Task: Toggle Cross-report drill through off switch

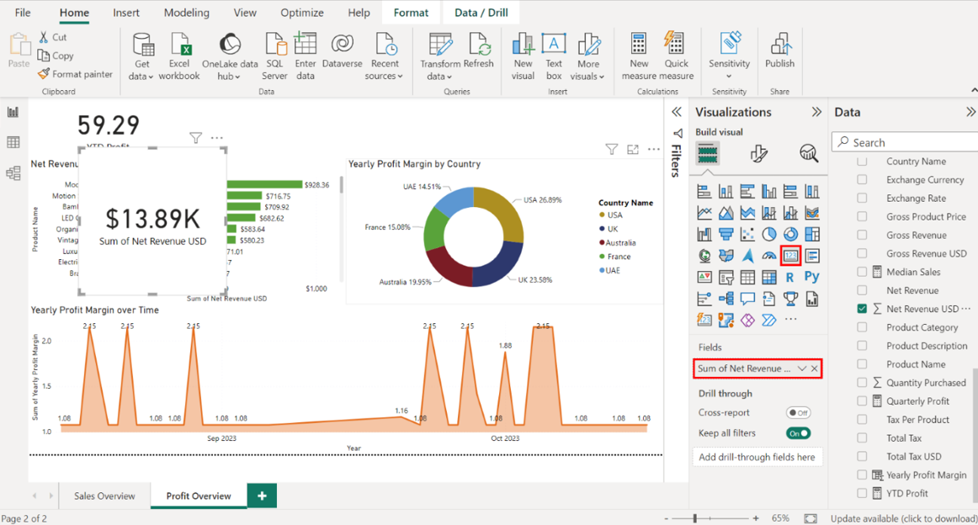Action: coord(798,413)
